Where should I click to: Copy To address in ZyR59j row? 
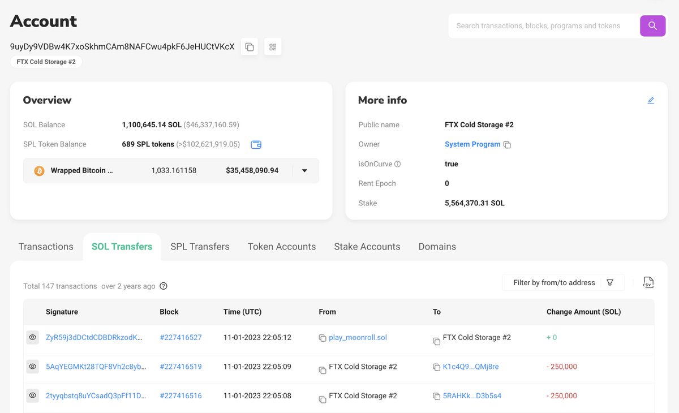(436, 341)
